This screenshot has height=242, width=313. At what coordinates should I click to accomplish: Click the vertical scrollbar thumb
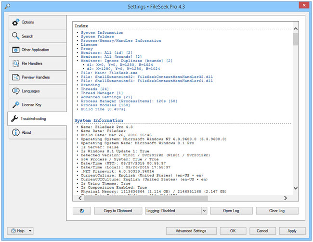point(296,39)
